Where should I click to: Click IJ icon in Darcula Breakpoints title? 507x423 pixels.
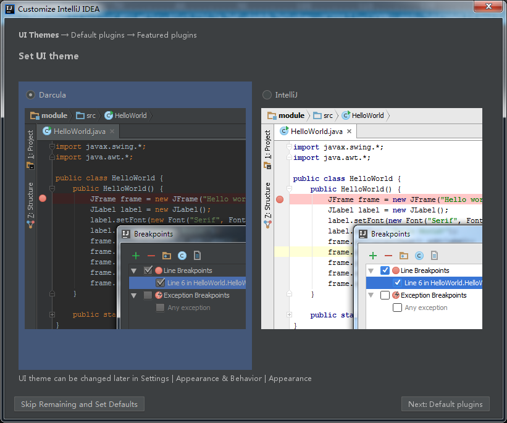click(126, 234)
